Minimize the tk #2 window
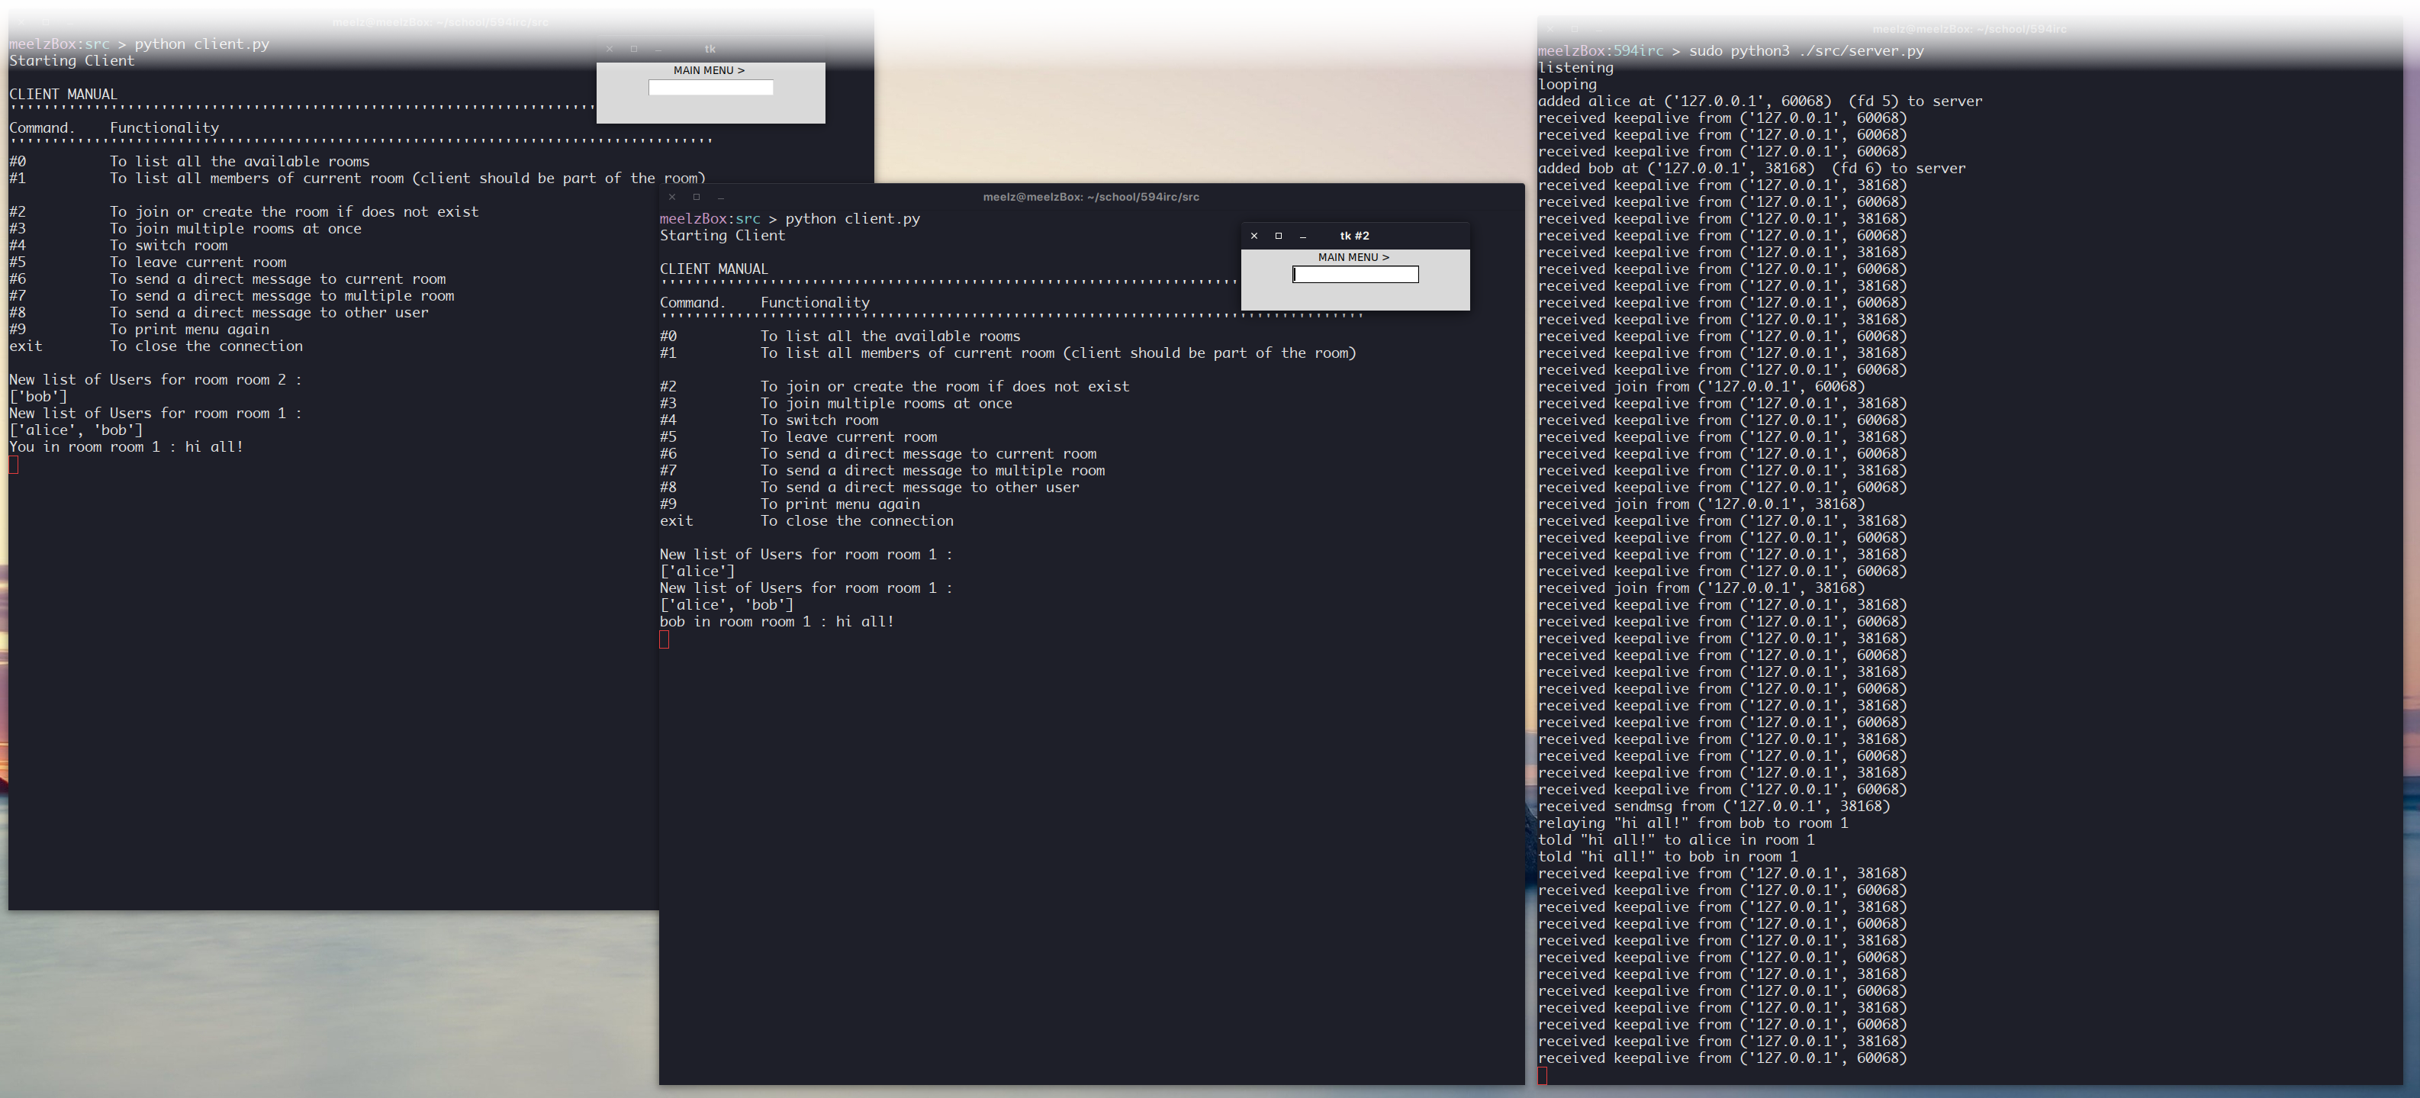The image size is (2420, 1098). (x=1303, y=236)
